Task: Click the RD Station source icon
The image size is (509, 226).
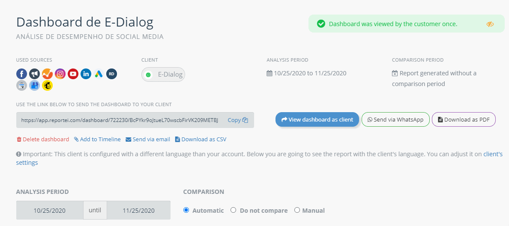Action: point(111,74)
